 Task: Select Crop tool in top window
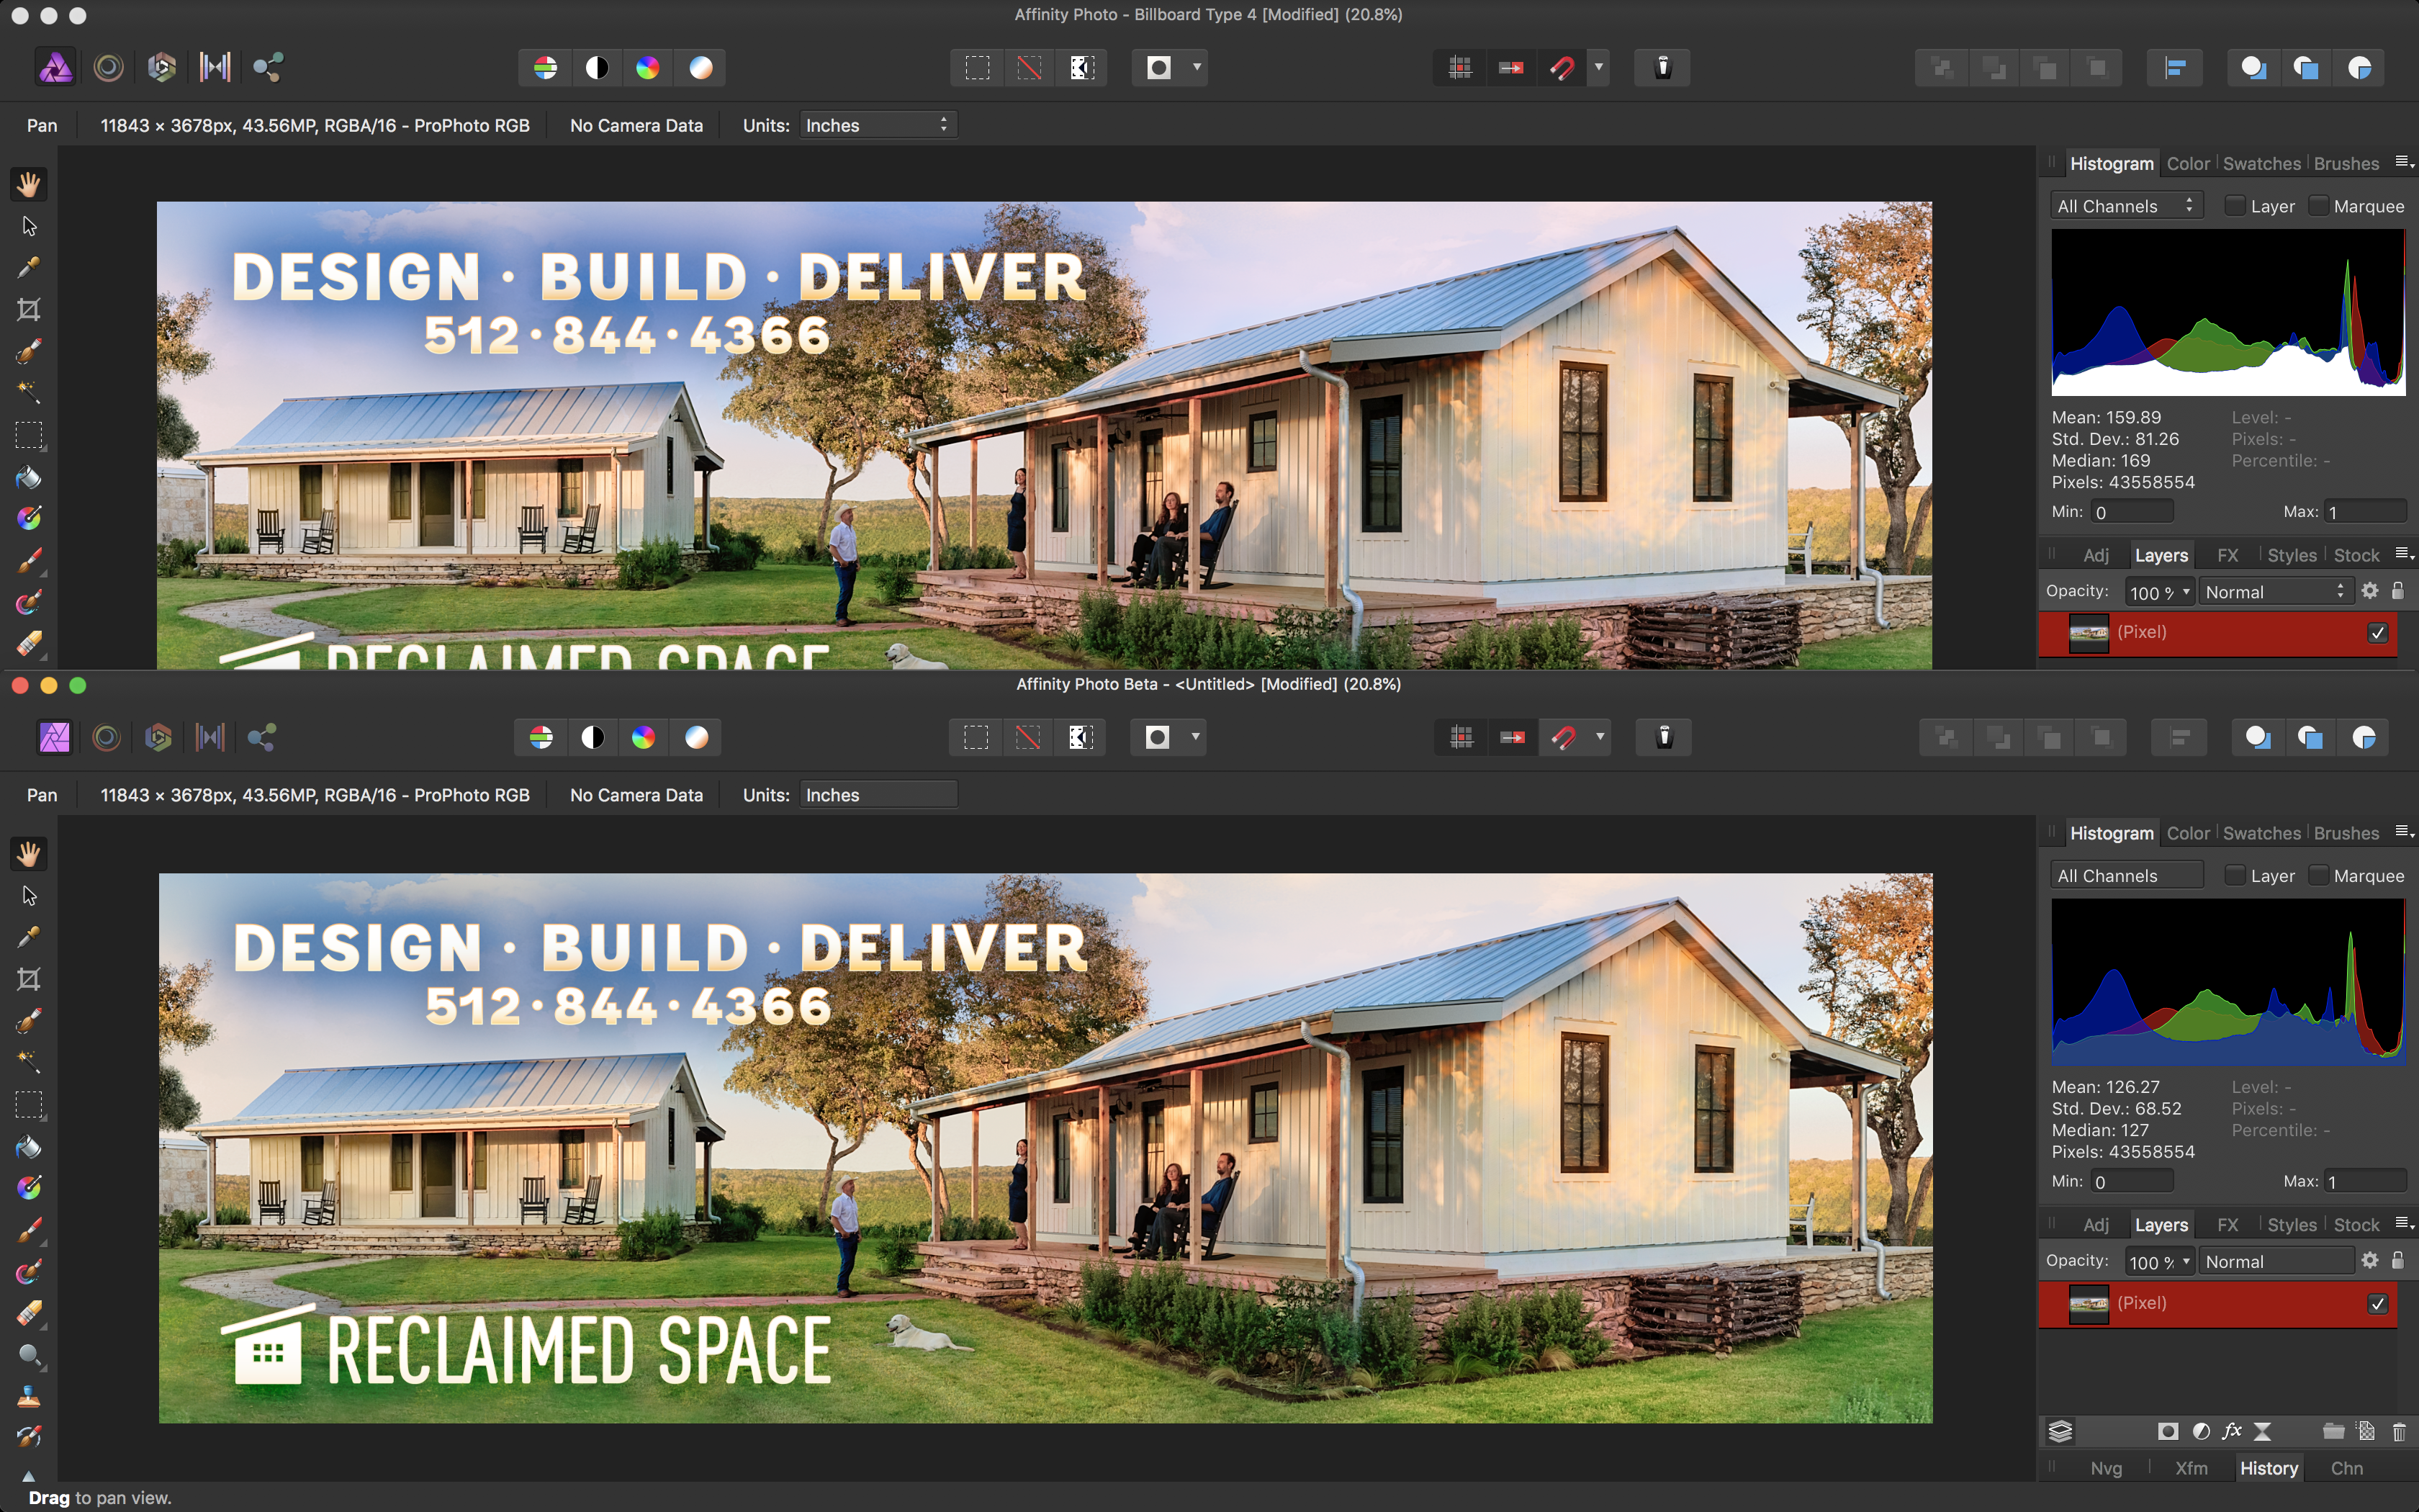click(x=29, y=310)
